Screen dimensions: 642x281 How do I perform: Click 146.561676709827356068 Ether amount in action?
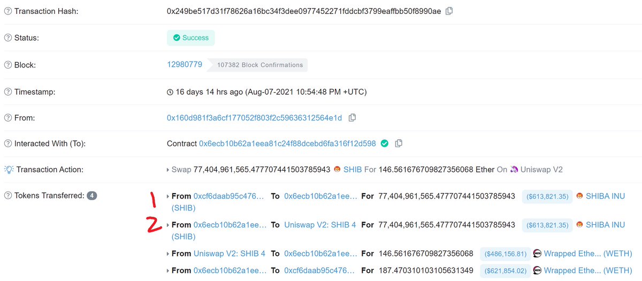click(x=437, y=169)
